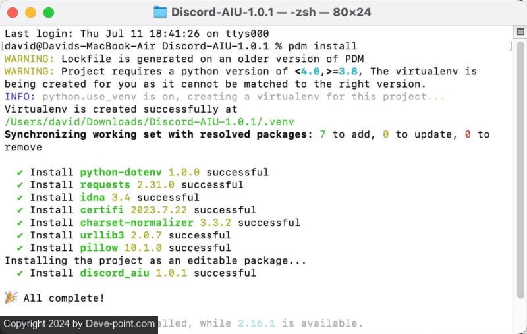527x334 pixels.
Task: Click the folder proxy icon in title bar
Action: click(160, 12)
